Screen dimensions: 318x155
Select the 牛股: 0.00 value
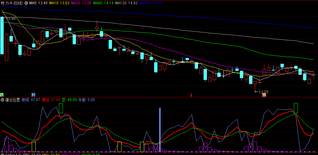click(87, 99)
